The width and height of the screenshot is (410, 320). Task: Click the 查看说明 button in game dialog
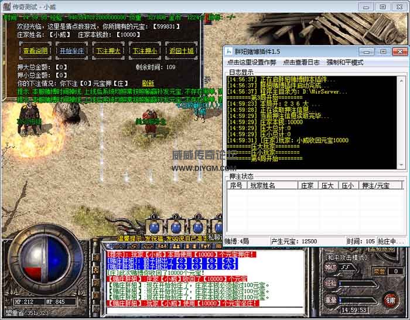(35, 51)
